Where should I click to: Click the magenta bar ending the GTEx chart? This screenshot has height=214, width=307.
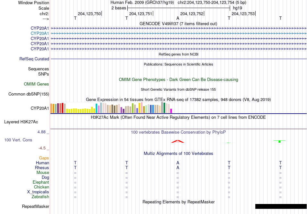(x=171, y=111)
